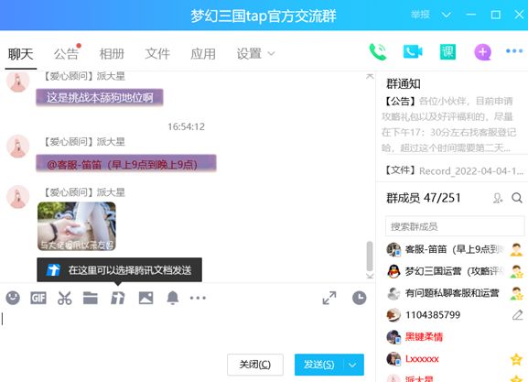Click message 这是挑战本舔狗地位啊

tap(100, 97)
